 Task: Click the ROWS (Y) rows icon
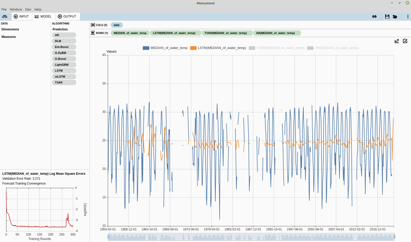(93, 33)
